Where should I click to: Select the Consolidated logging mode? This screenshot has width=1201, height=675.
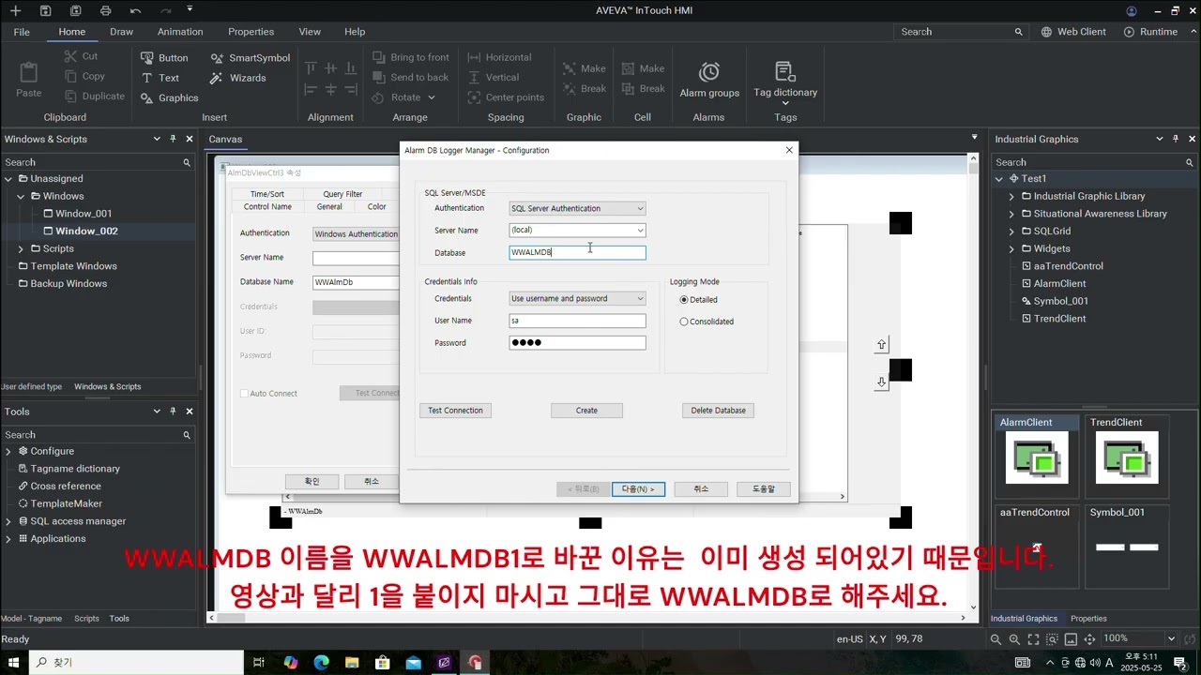(x=707, y=322)
